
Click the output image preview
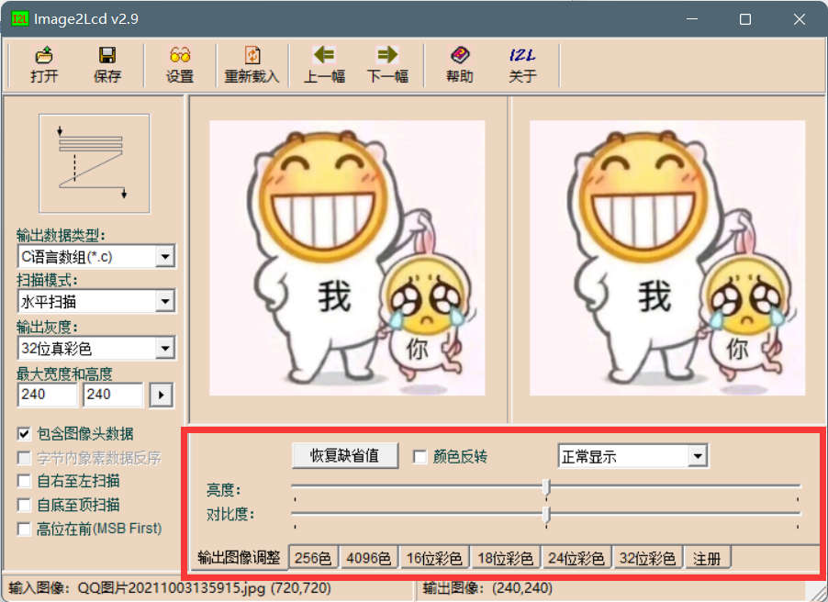tap(667, 258)
